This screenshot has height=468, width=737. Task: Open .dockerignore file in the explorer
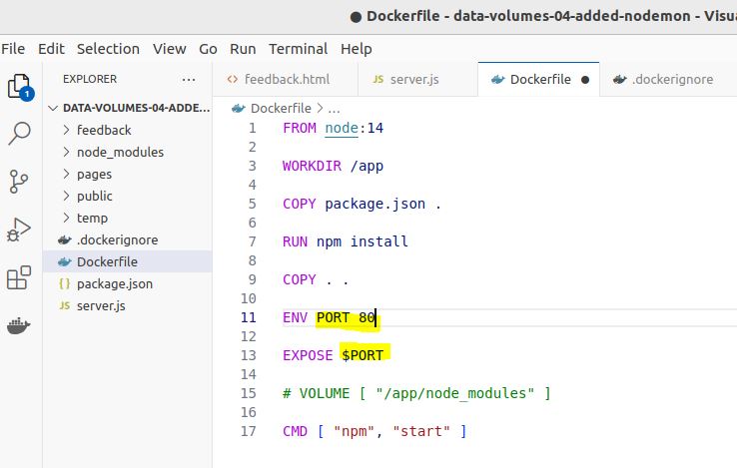[x=117, y=239]
